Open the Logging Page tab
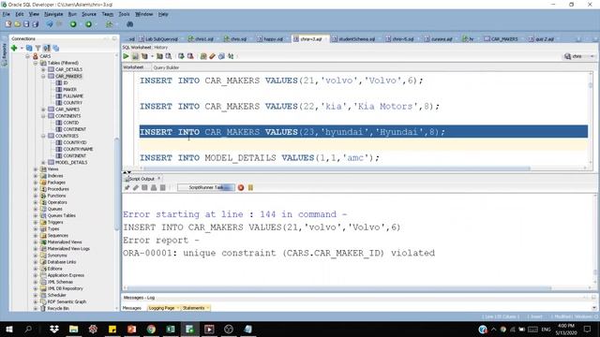 (161, 308)
